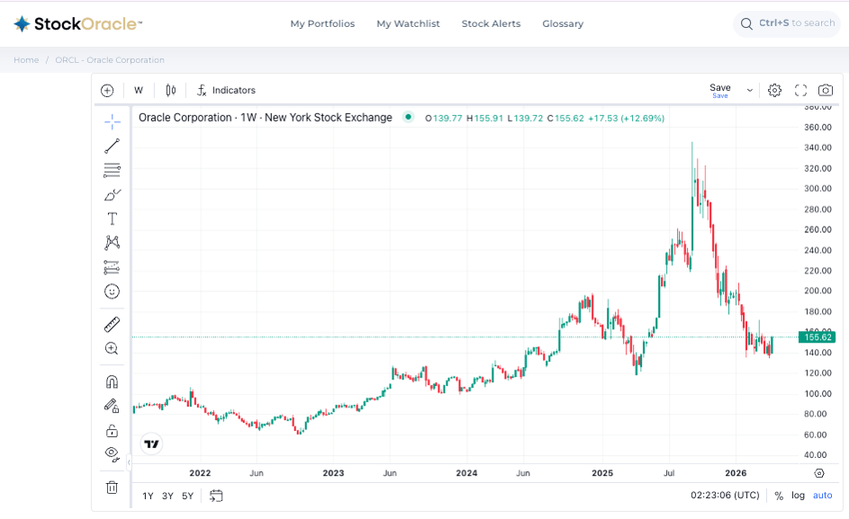Set chart range to 5Y
The width and height of the screenshot is (849, 519).
pyautogui.click(x=187, y=496)
